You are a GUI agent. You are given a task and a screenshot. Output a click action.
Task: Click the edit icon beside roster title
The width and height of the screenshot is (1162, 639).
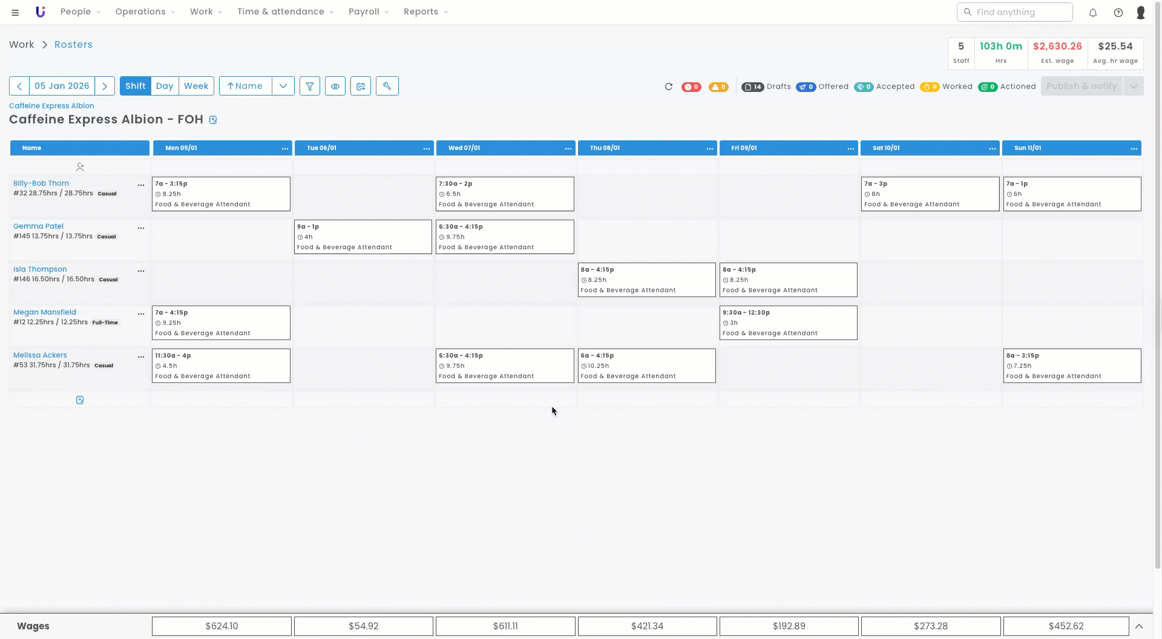[x=213, y=120]
